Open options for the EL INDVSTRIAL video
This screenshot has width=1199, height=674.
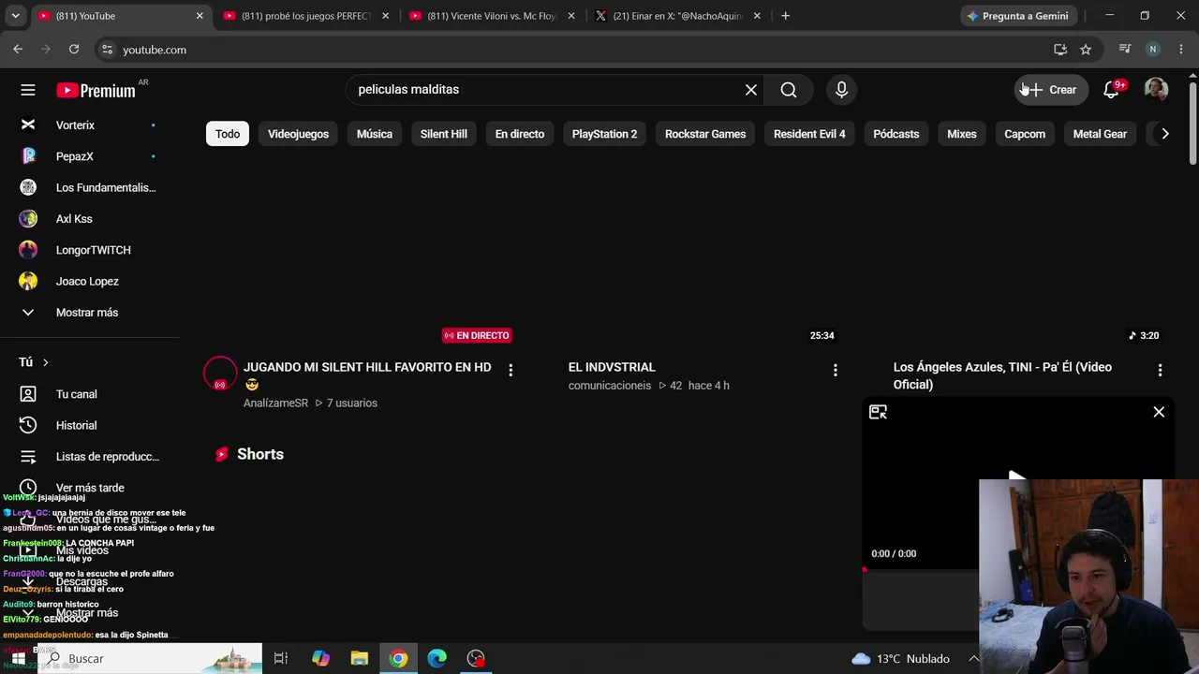coord(836,371)
